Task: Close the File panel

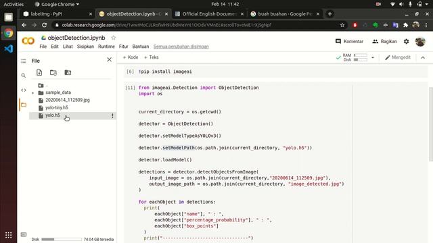Action: (x=110, y=59)
